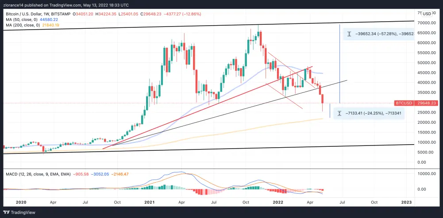Click the 70000.00 price axis label
This screenshot has height=218, width=443.
[426, 23]
